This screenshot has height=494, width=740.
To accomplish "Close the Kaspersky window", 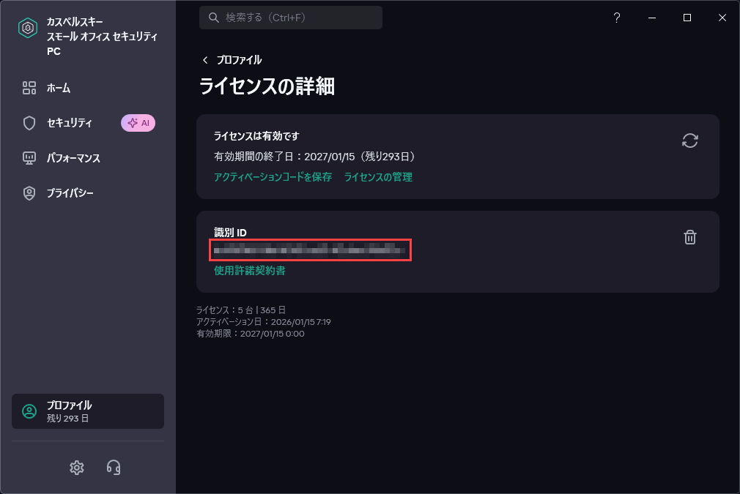I will click(722, 18).
